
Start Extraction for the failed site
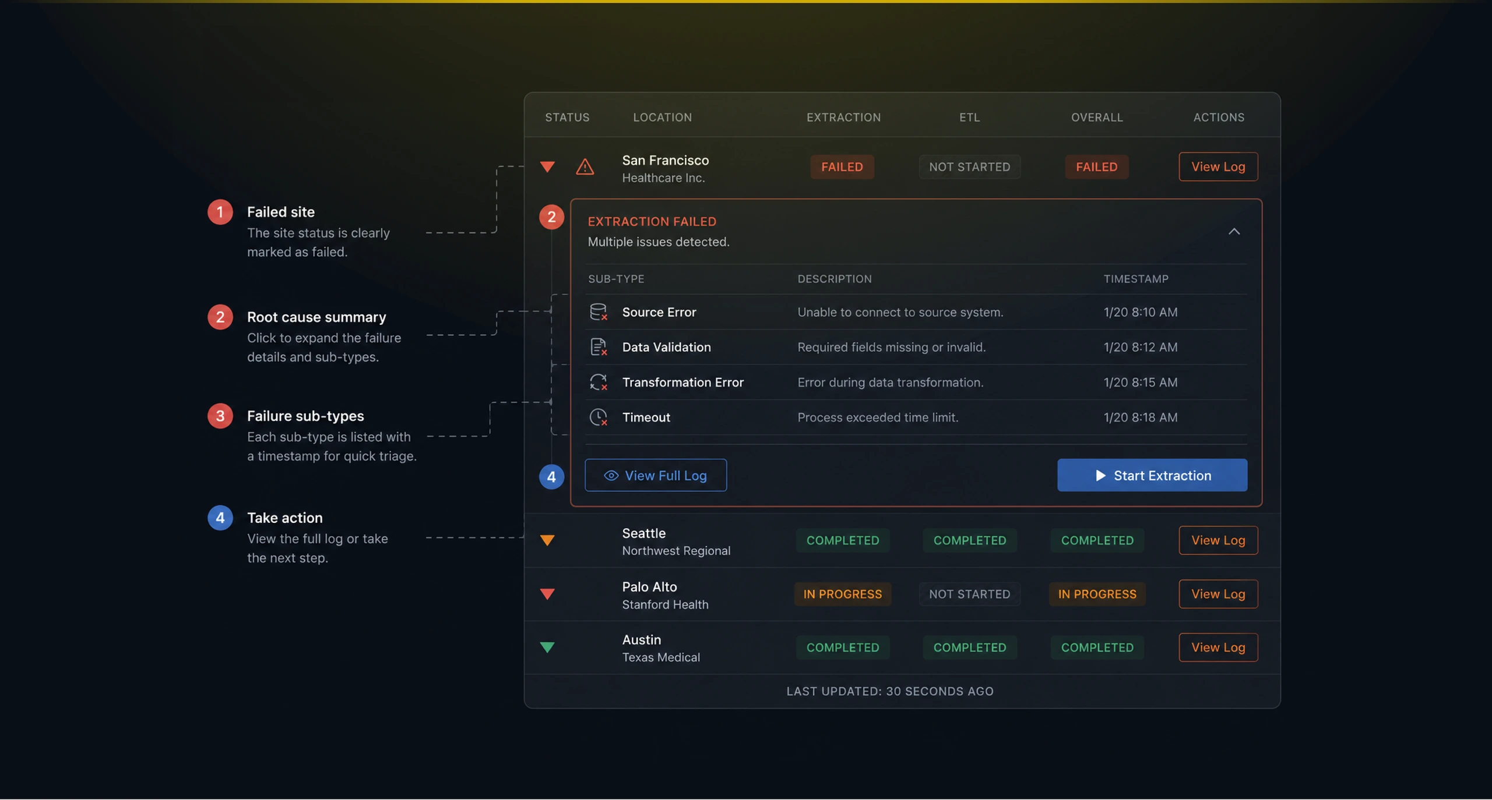coord(1152,476)
